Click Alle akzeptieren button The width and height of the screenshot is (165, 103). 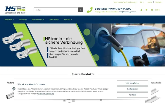coord(132,83)
